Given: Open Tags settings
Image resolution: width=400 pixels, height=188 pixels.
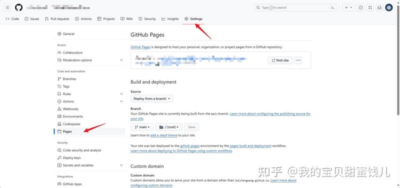Looking at the screenshot, I should coord(63,86).
